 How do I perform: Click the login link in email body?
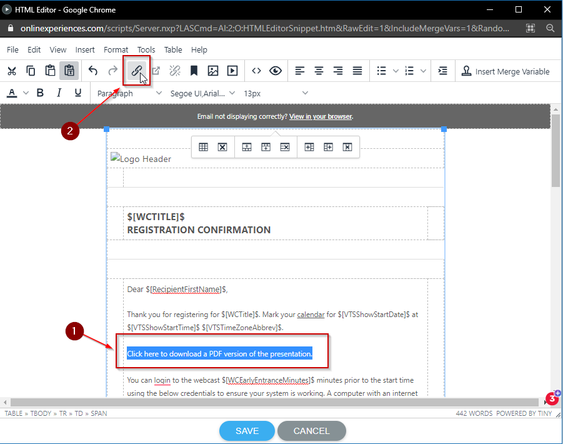pos(162,380)
